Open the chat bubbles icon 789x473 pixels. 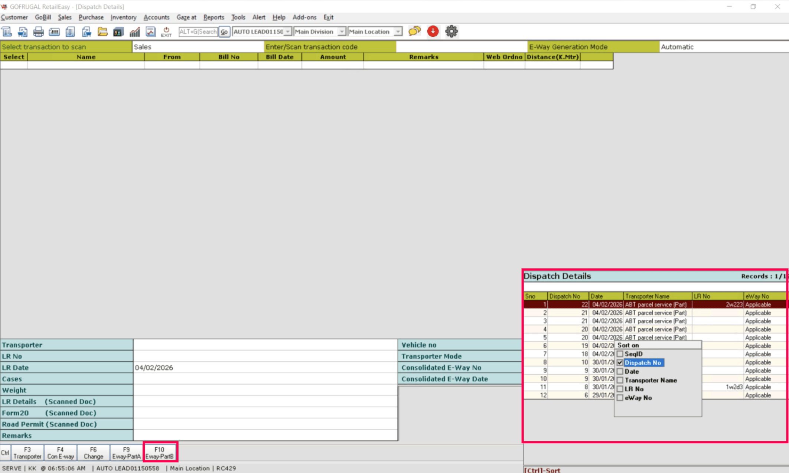[x=414, y=32]
